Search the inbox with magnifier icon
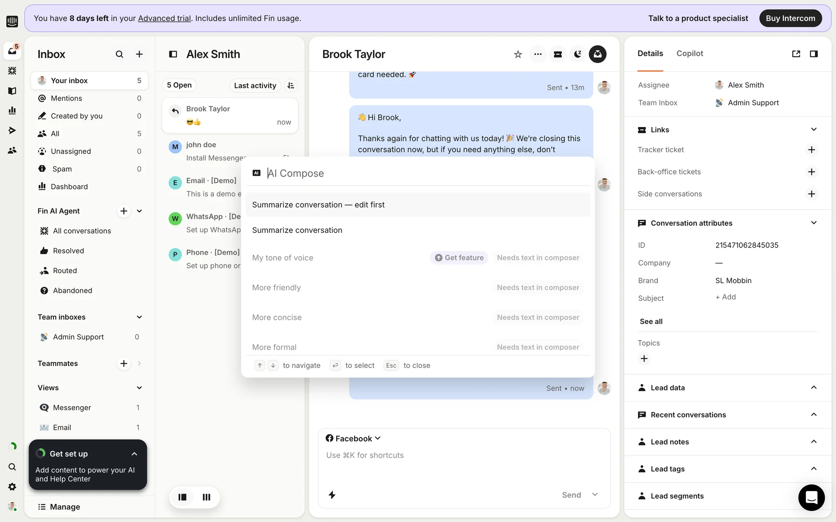The width and height of the screenshot is (836, 522). click(119, 54)
